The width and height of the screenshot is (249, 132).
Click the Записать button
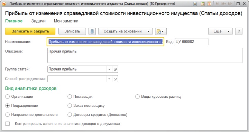click(72, 31)
